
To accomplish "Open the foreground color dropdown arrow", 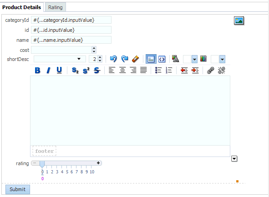I will click(194, 59).
